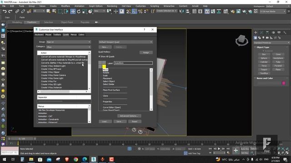The width and height of the screenshot is (291, 163).
Task: Click the time slider 0/100 handle
Action: click(x=22, y=139)
